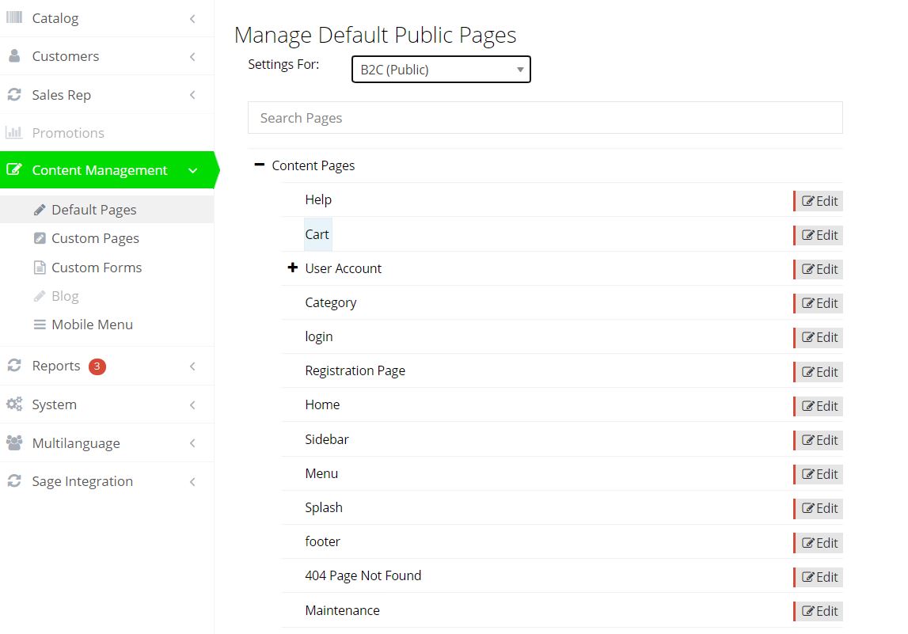Click the Sales Rep refresh icon
The image size is (908, 634).
point(14,95)
